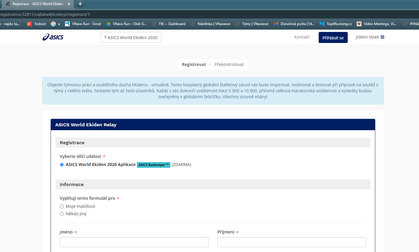Click the ASICS World Ekiden Relay heading
Image resolution: width=419 pixels, height=252 pixels.
click(86, 125)
